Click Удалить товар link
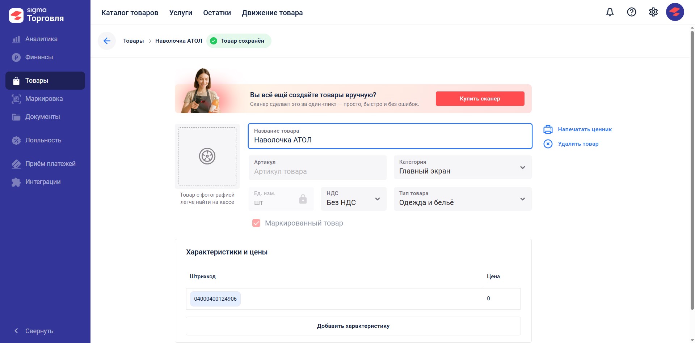The image size is (695, 343). click(x=578, y=144)
